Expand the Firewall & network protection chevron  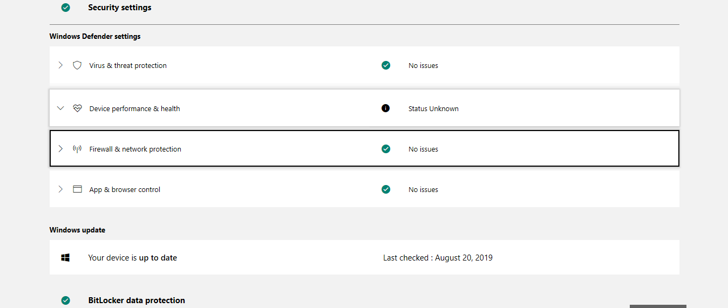[x=60, y=149]
